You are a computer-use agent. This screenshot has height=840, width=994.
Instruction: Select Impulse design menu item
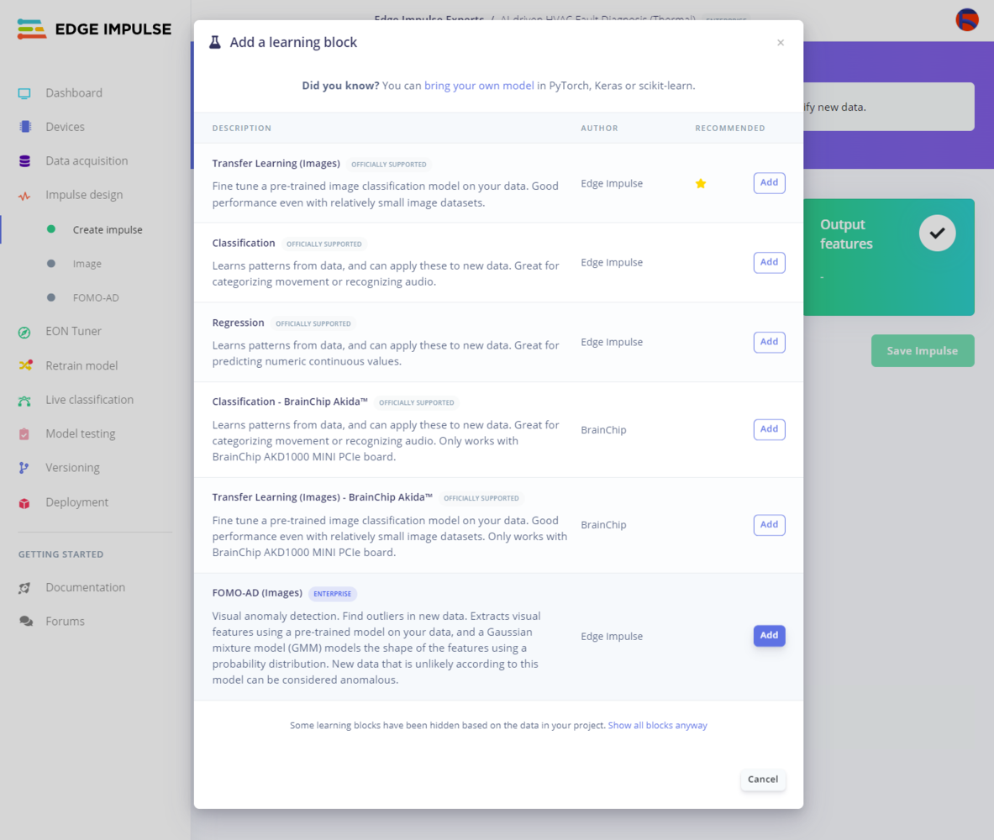click(x=84, y=195)
